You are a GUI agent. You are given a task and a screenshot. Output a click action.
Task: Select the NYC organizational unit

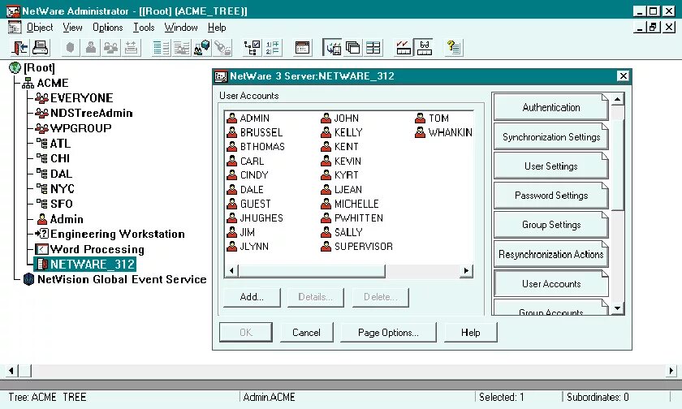[63, 188]
